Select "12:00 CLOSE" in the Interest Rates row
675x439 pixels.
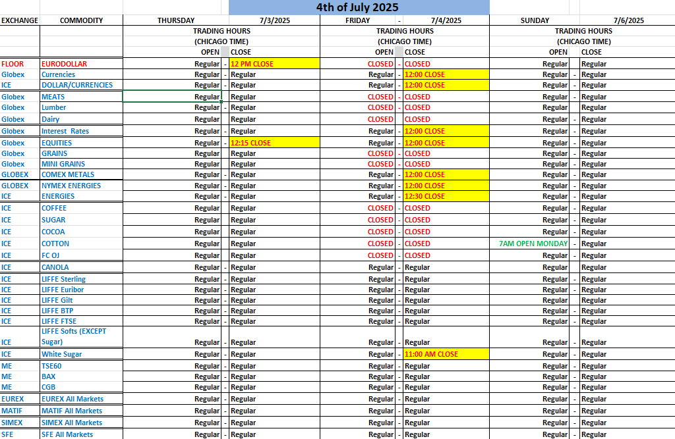click(446, 131)
